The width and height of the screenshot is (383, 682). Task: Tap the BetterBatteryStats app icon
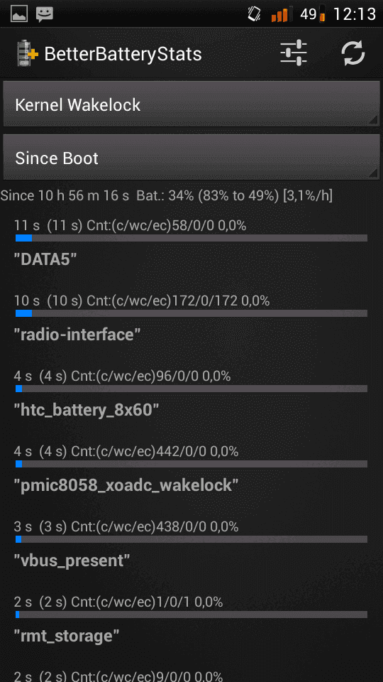[27, 53]
